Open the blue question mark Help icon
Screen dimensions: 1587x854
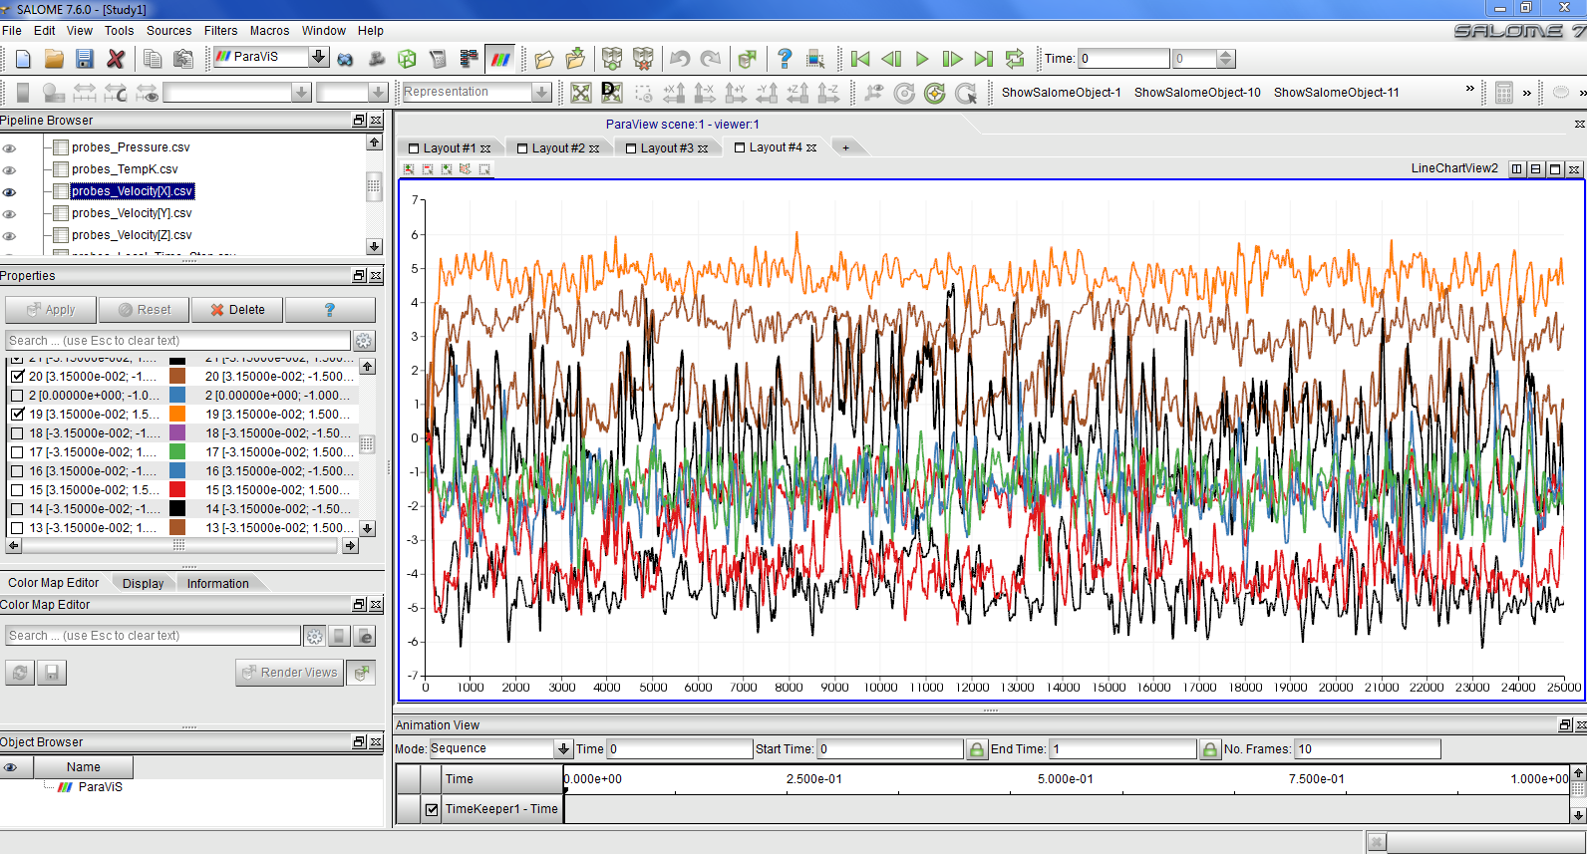click(785, 59)
